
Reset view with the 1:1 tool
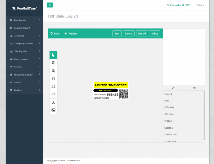[53, 86]
